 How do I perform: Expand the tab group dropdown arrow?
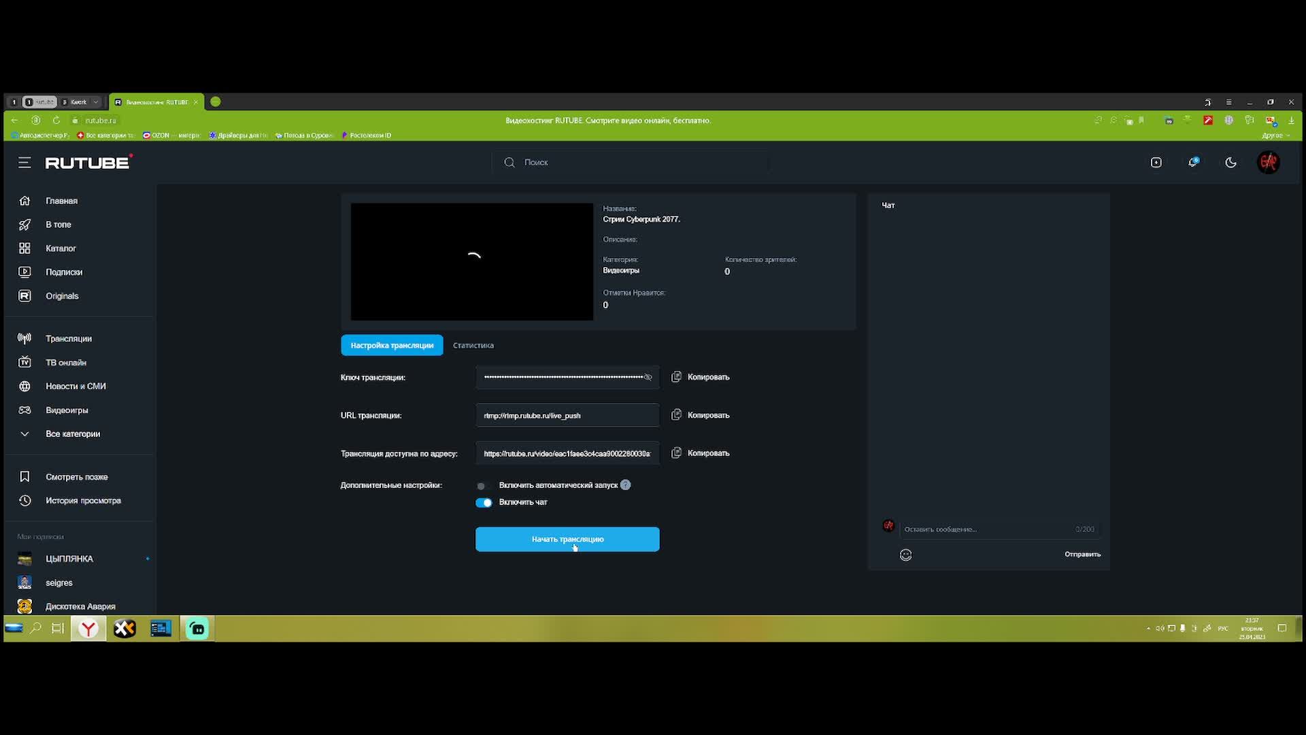coord(96,102)
